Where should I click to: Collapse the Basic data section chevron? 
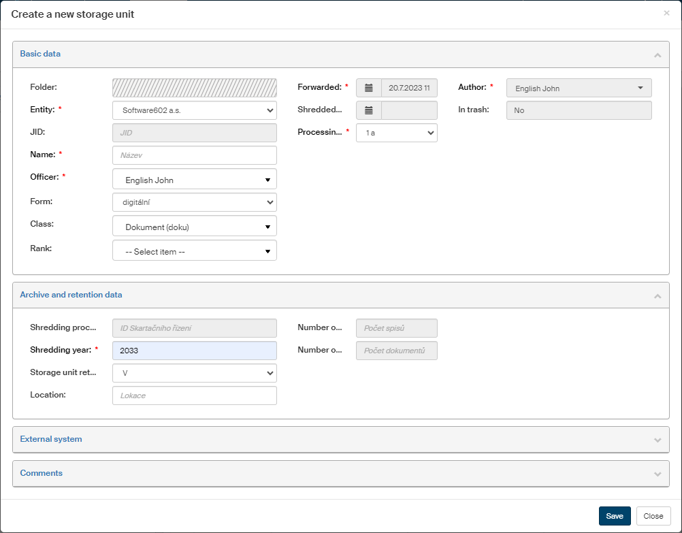(x=657, y=54)
